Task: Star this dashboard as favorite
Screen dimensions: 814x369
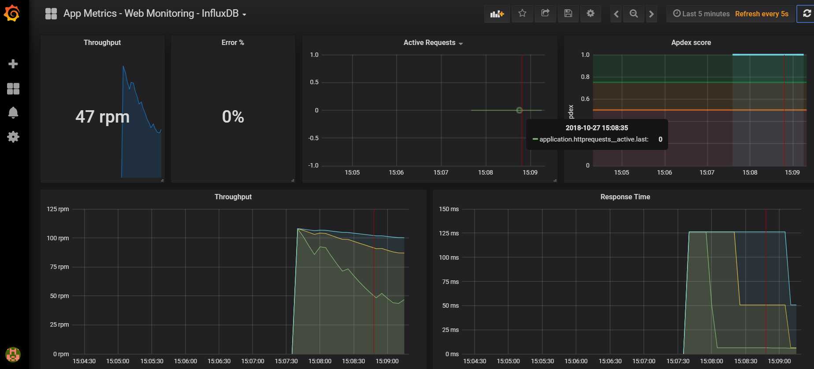Action: tap(522, 14)
